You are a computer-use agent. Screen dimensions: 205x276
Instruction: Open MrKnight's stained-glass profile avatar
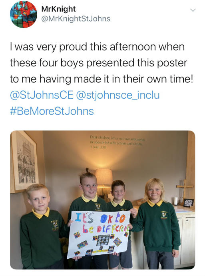click(x=24, y=14)
